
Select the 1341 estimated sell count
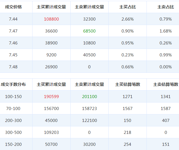[166, 97]
